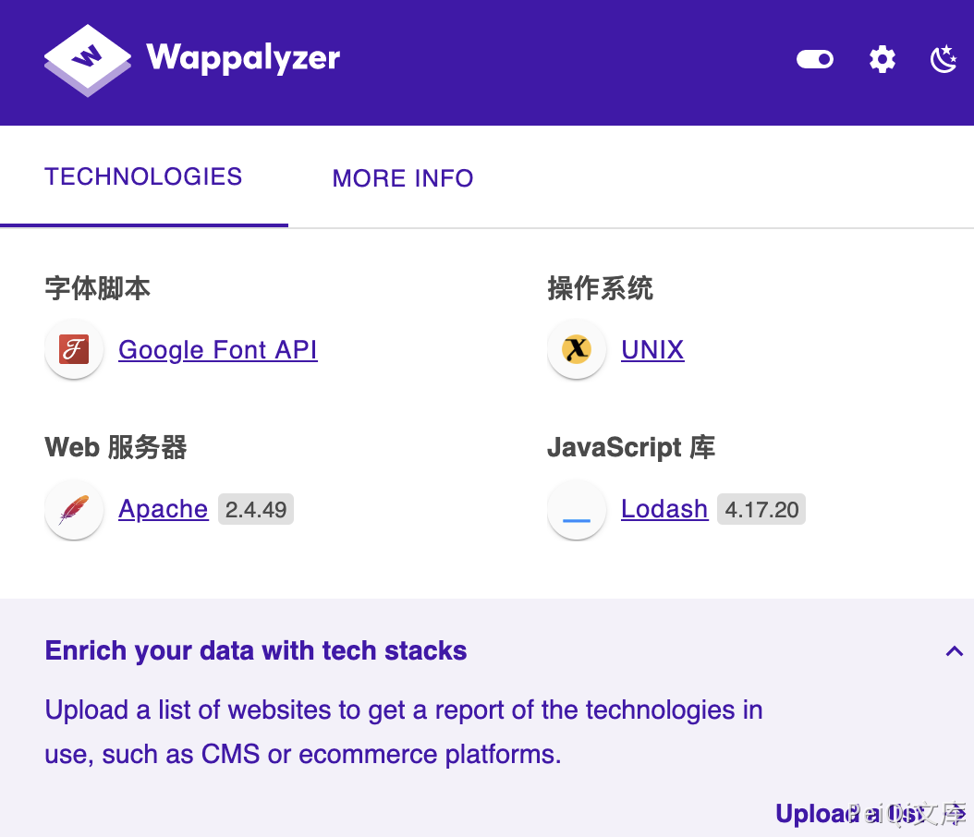The image size is (974, 837).
Task: Click the JavaScript 库 category heading
Action: pos(631,448)
